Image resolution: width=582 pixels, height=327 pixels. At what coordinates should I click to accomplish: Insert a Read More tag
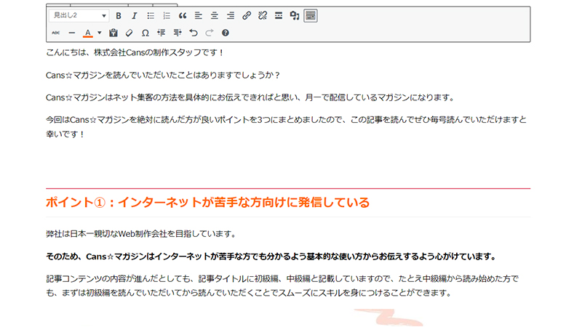point(279,15)
